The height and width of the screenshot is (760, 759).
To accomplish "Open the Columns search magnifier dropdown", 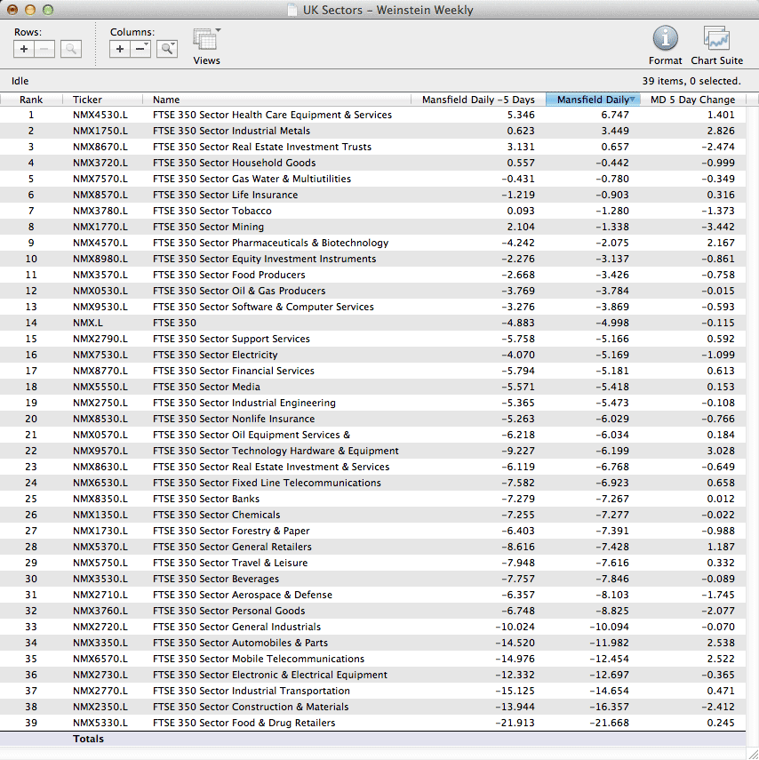I will click(x=167, y=50).
